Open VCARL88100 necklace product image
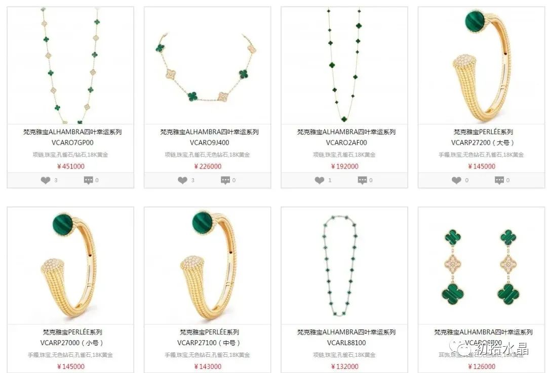The width and height of the screenshot is (547, 373). (344, 266)
